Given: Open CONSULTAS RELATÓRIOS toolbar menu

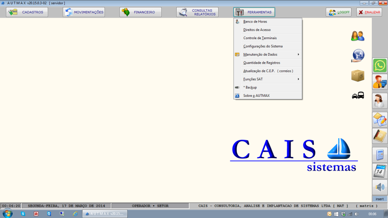Looking at the screenshot, I should [197, 12].
